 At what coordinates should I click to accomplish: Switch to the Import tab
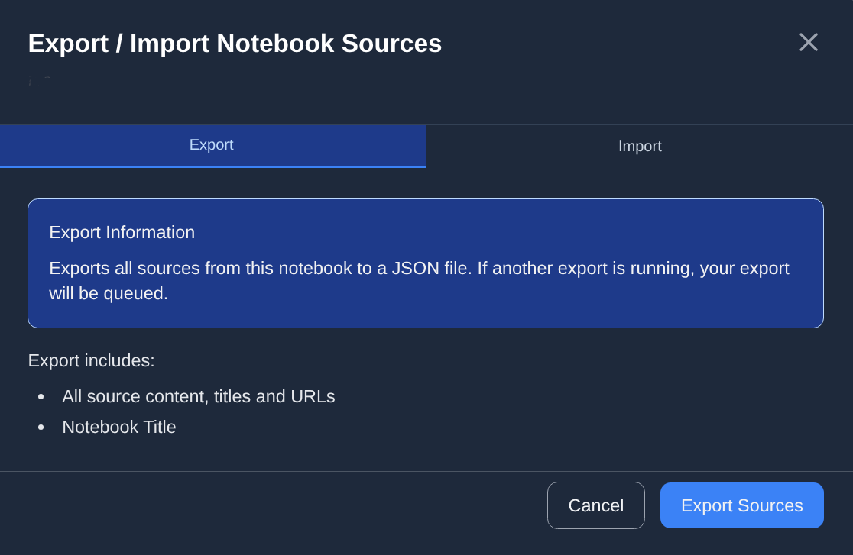click(x=639, y=146)
